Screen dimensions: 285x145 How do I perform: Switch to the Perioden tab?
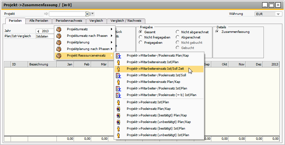(x=15, y=21)
